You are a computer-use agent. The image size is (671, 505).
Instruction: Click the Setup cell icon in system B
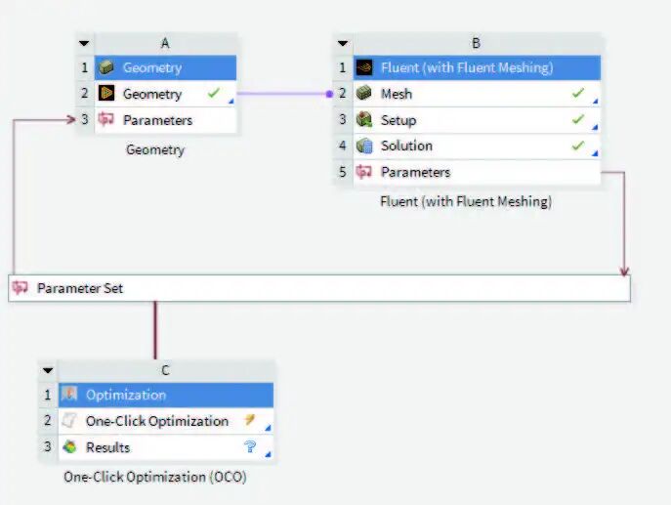(x=364, y=120)
